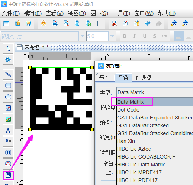193x185 pixels.
Task: Open the 编辑 menu
Action: 33,13
